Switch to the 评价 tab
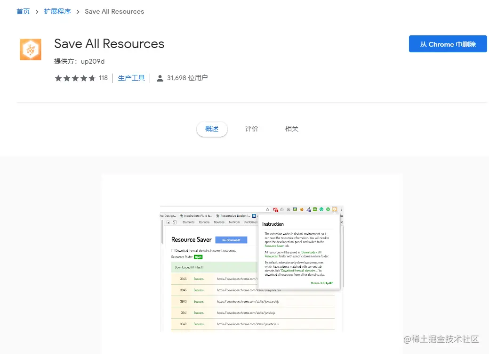 click(252, 129)
